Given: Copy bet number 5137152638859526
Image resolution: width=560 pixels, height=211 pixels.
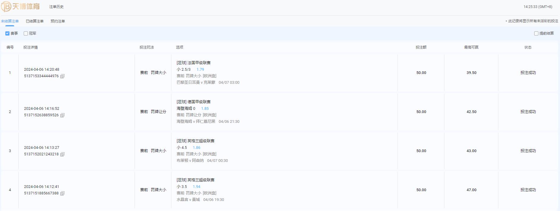Looking at the screenshot, I should tap(62, 115).
